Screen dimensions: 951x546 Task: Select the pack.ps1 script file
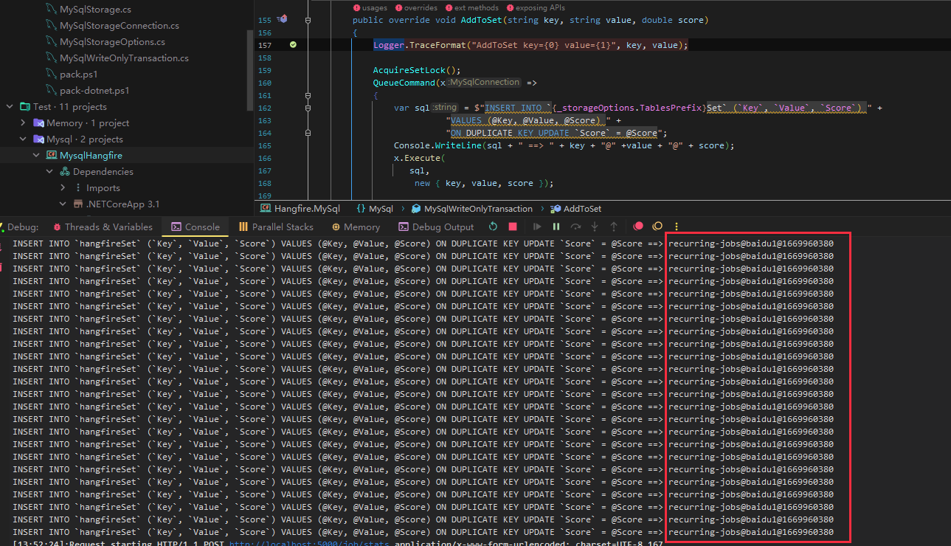pos(78,74)
